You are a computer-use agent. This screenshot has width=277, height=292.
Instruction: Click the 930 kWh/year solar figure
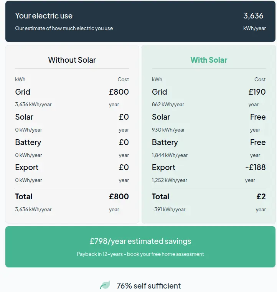pos(168,130)
